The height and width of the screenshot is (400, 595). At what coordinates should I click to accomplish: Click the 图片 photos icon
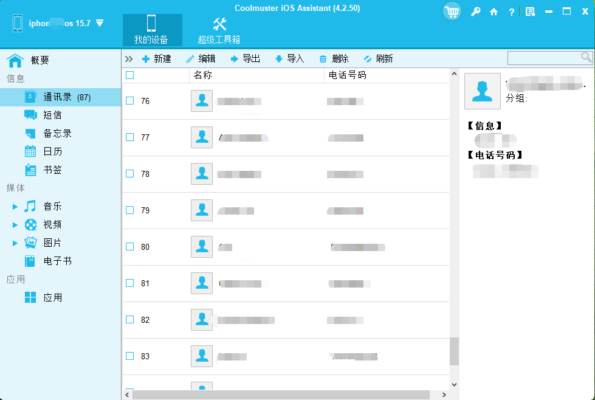pyautogui.click(x=30, y=243)
